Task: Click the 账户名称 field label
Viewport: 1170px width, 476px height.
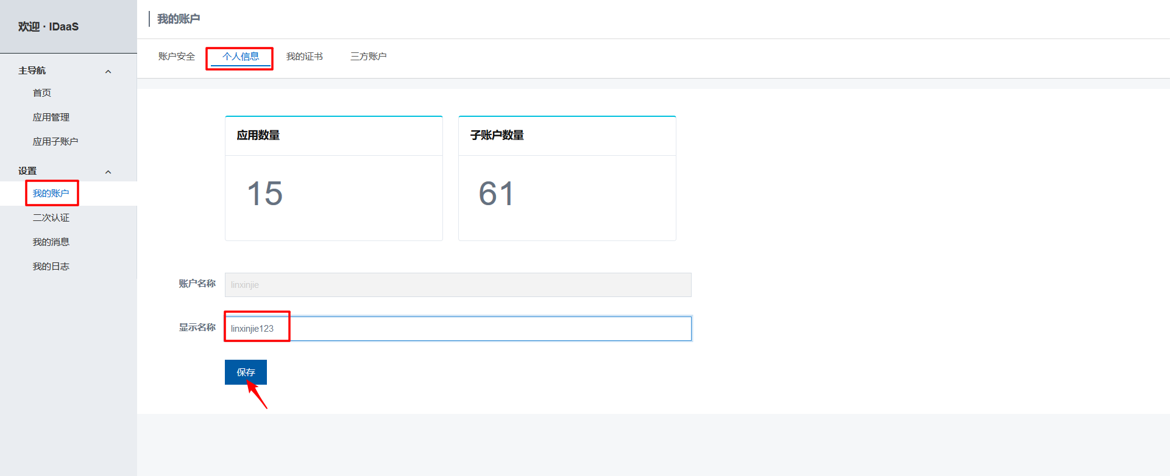Action: point(197,284)
